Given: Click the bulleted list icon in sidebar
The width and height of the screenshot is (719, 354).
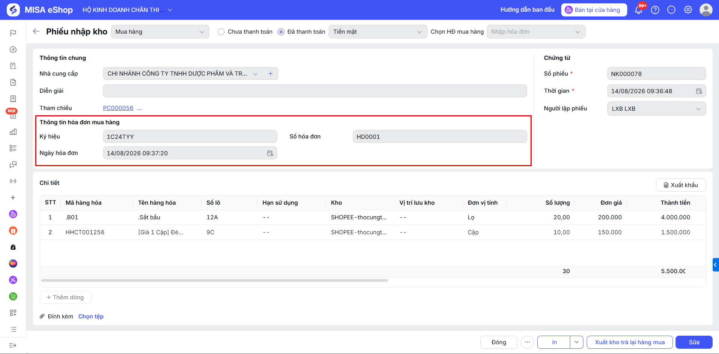Looking at the screenshot, I should coord(13,329).
